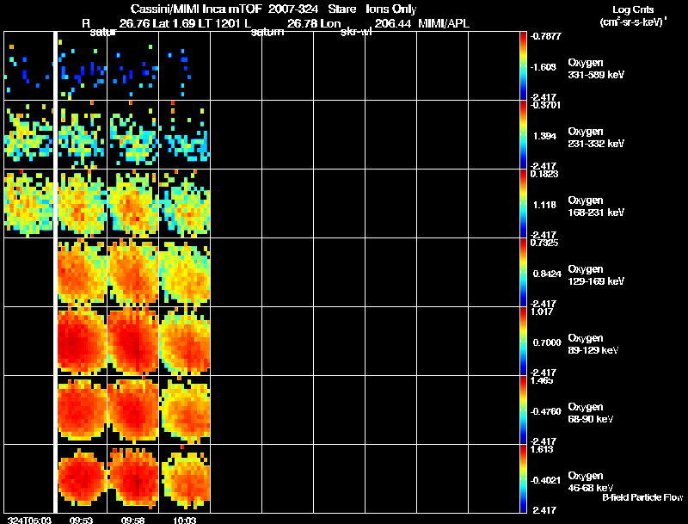
Task: Click the '09:53' time label
Action: pos(81,520)
